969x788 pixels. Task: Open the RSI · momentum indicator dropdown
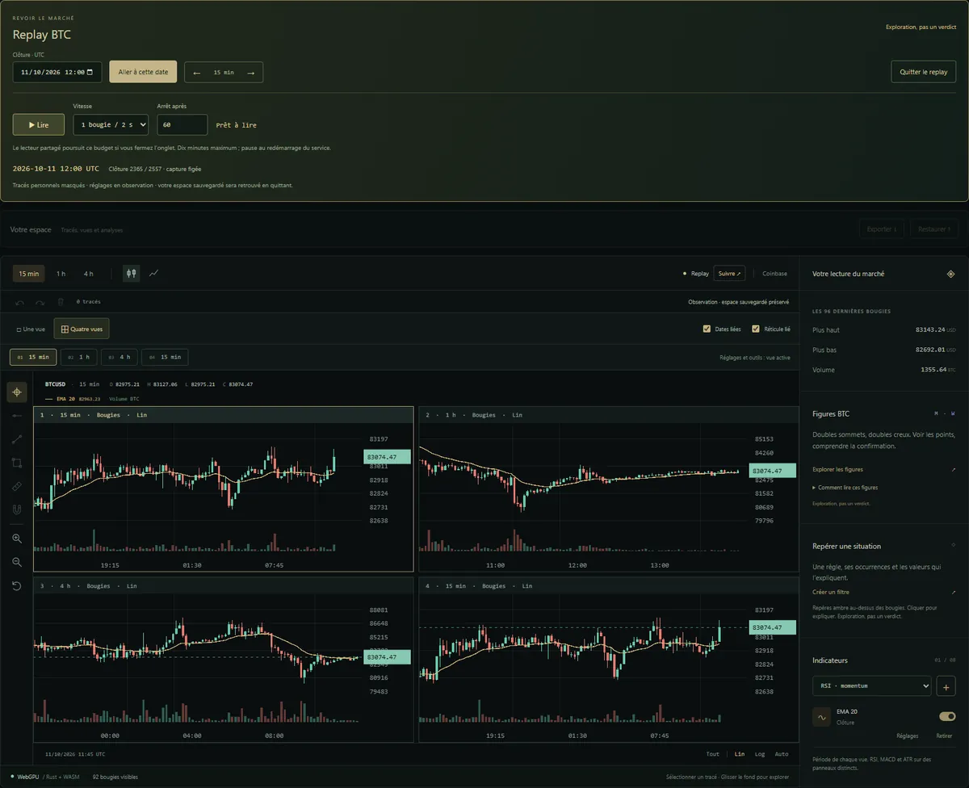point(871,685)
